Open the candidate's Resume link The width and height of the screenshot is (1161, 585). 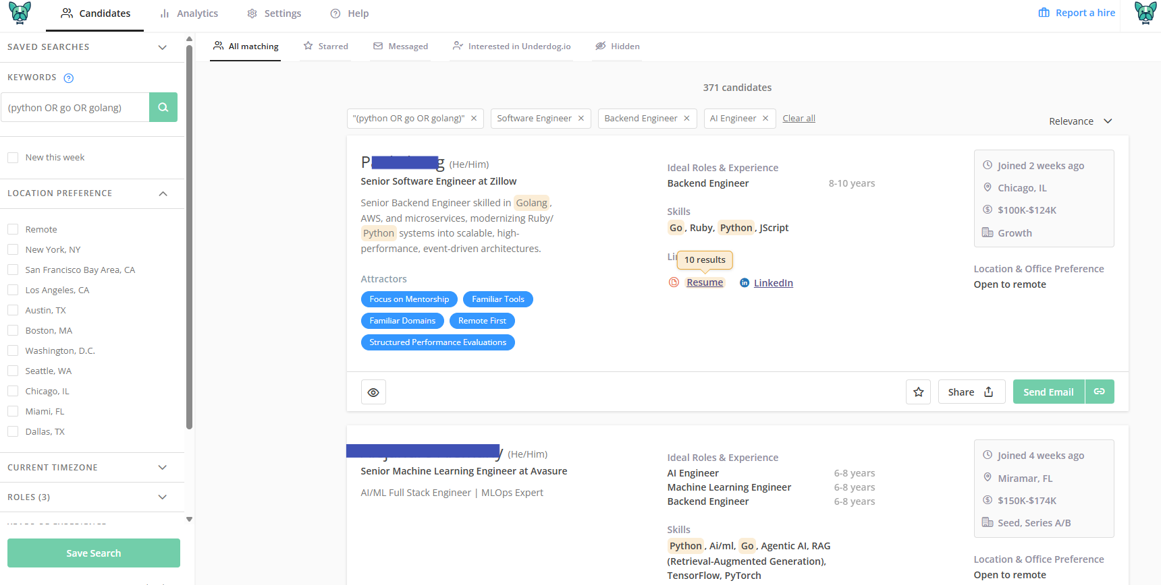click(705, 282)
